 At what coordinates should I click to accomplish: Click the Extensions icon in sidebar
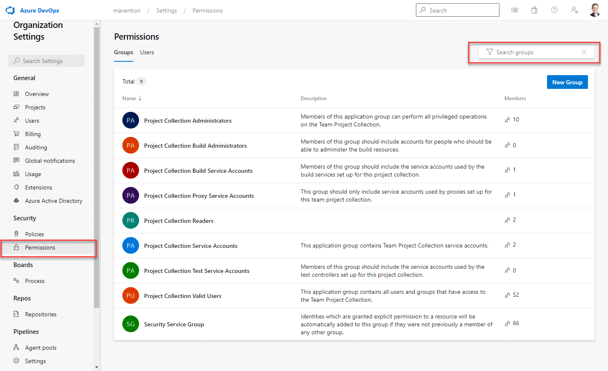pyautogui.click(x=16, y=187)
